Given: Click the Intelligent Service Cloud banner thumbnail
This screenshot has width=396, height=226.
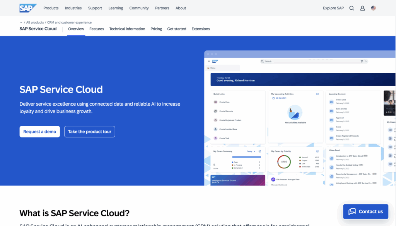Looking at the screenshot, I should click(x=238, y=180).
